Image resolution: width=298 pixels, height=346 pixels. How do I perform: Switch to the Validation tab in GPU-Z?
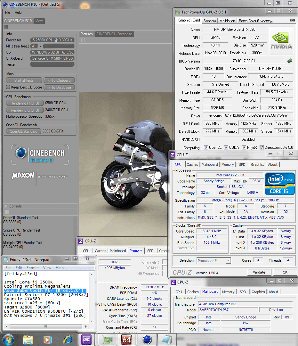pos(227,21)
